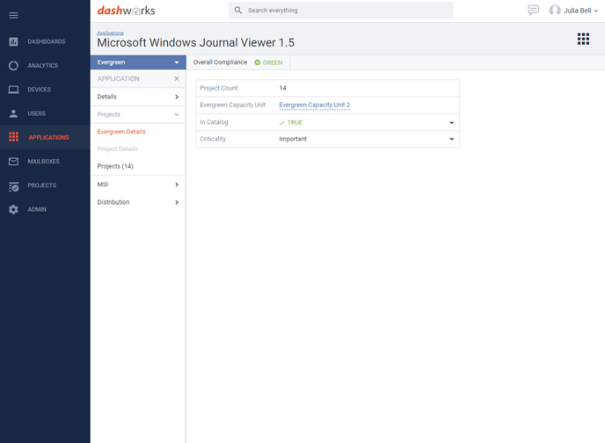
Task: Expand the MSI section chevron
Action: point(177,185)
